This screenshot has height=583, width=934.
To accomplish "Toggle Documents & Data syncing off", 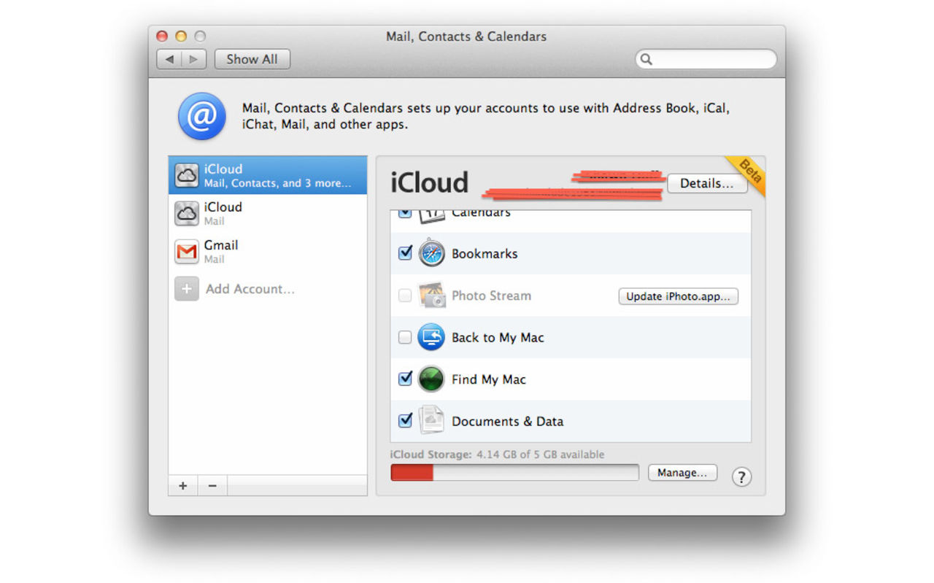I will 406,420.
